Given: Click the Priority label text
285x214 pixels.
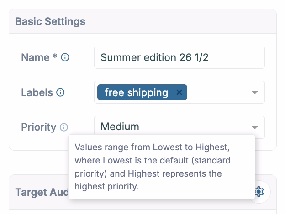Looking at the screenshot, I should (x=38, y=127).
